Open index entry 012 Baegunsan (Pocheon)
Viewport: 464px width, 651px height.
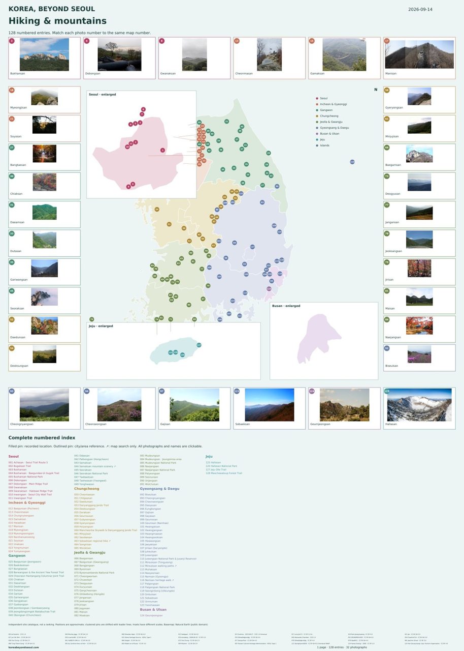click(23, 508)
